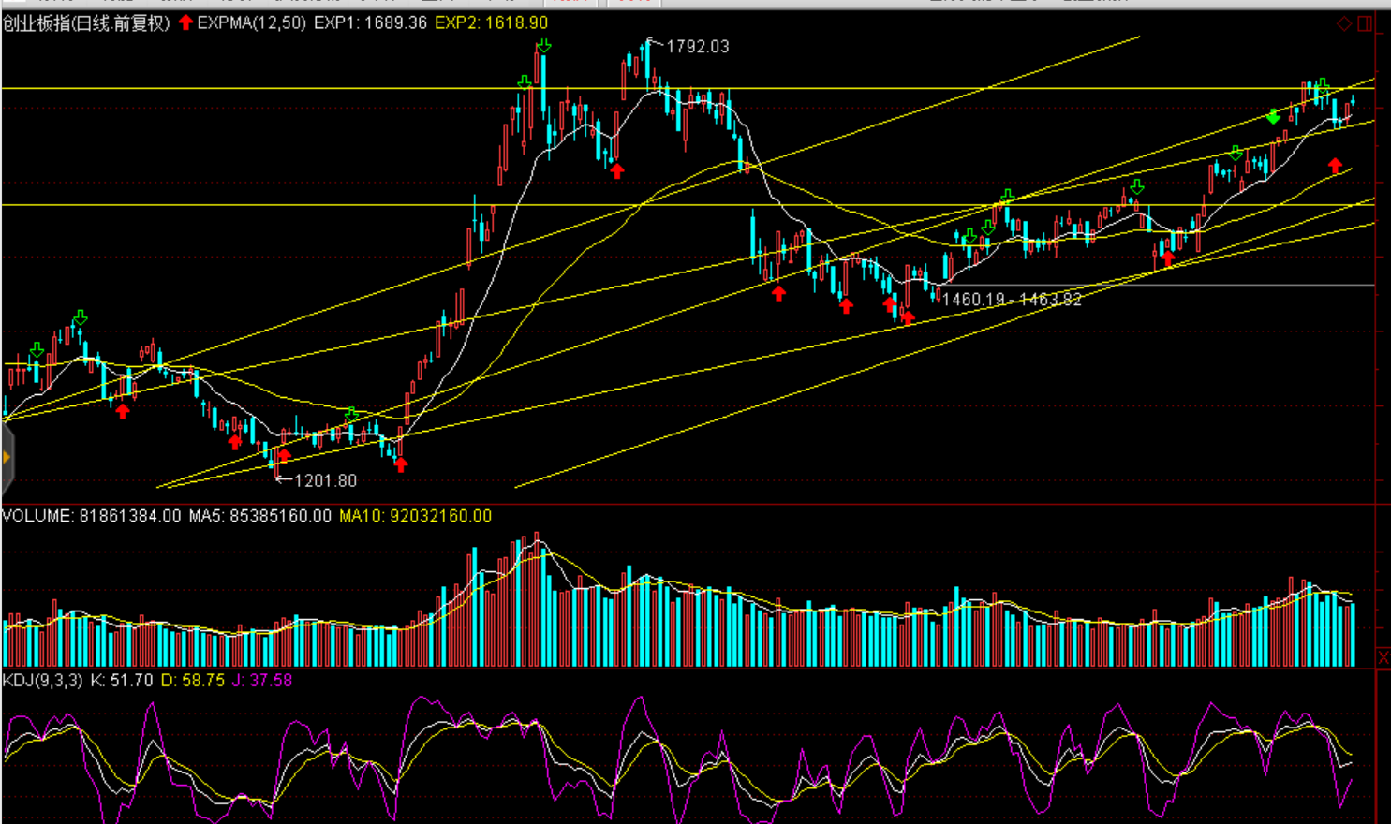1391x824 pixels.
Task: Select the EXP1: 1689.36 value label
Action: click(x=370, y=22)
